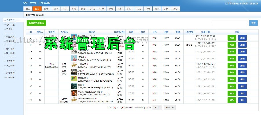The width and height of the screenshot is (261, 115).
Task: Click date 2021/1/8 20:18:45
Action: pyautogui.click(x=205, y=59)
